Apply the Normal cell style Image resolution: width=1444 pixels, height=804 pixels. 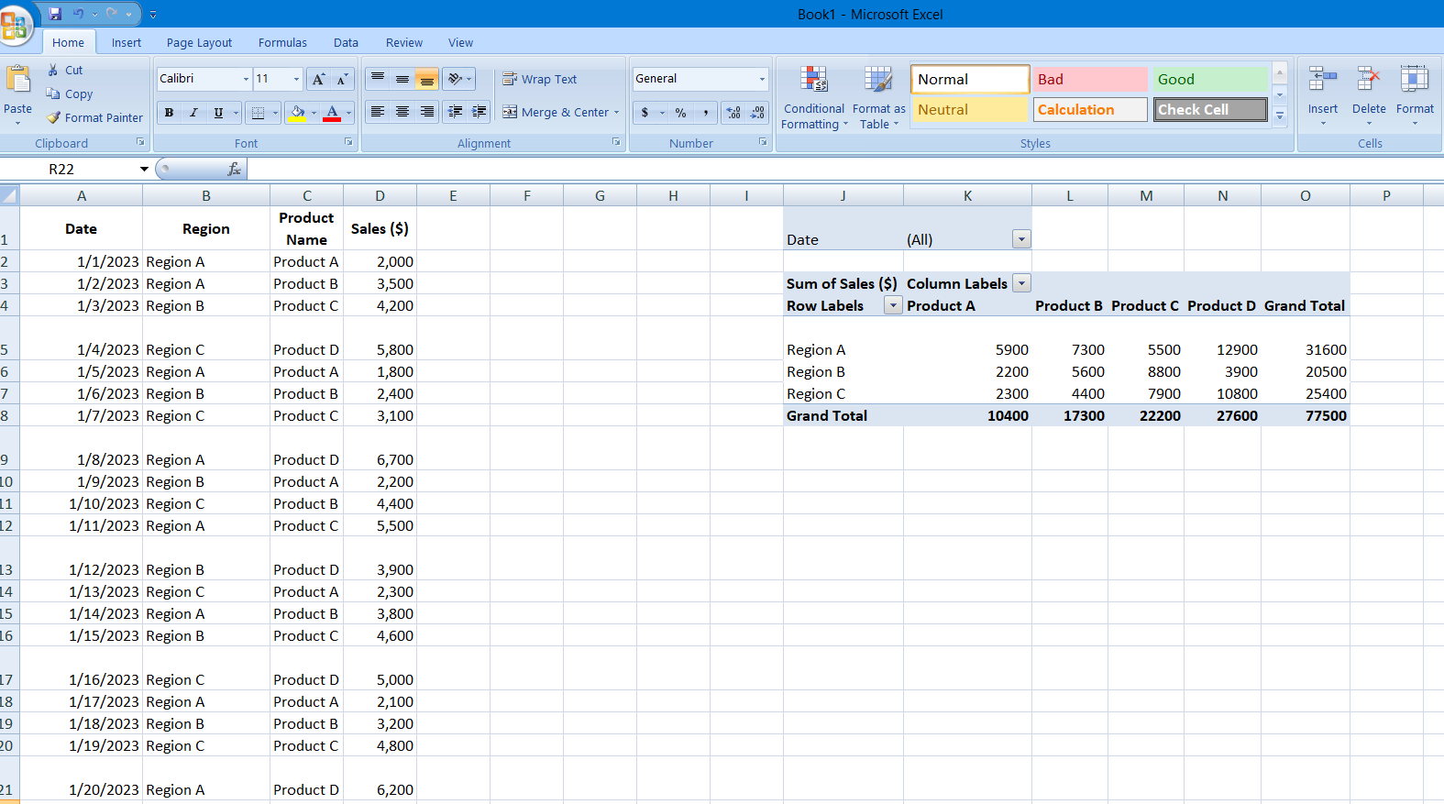(x=970, y=79)
